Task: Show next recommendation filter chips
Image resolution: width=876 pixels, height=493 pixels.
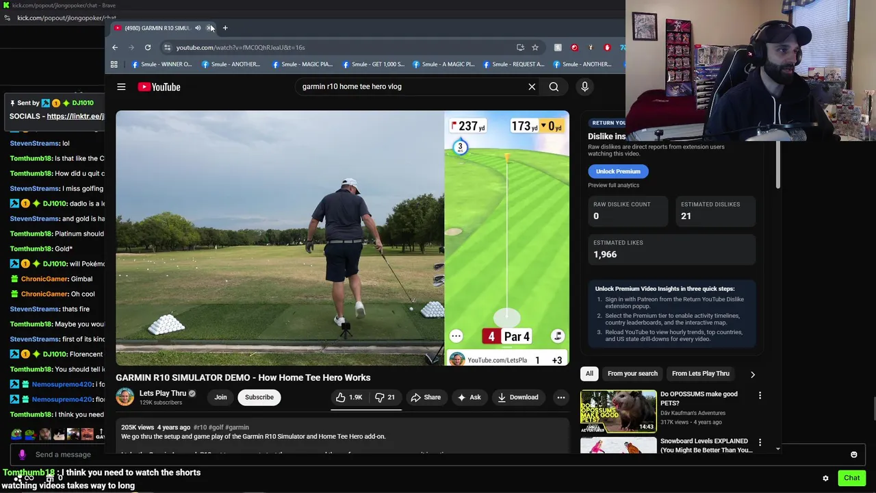Action: (x=752, y=375)
